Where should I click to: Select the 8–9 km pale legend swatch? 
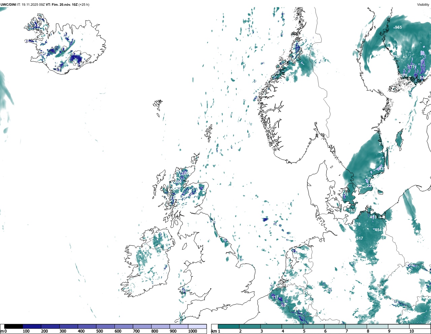coord(377,327)
